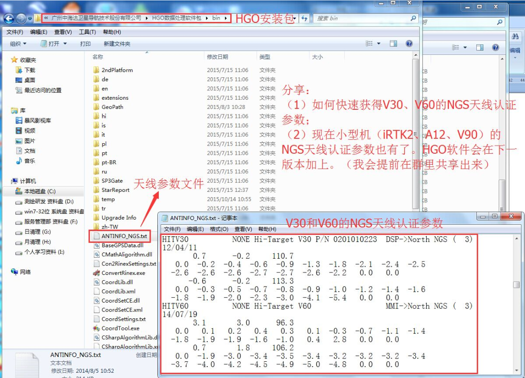Click the star icon next to 收藏夹

click(x=14, y=60)
